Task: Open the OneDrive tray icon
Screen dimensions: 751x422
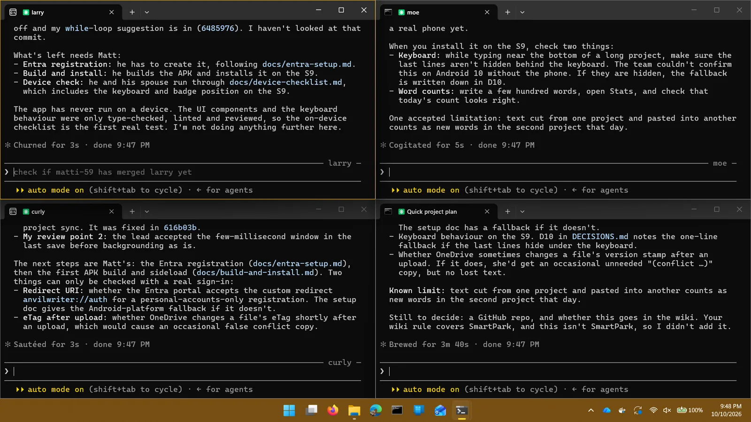Action: click(x=606, y=410)
